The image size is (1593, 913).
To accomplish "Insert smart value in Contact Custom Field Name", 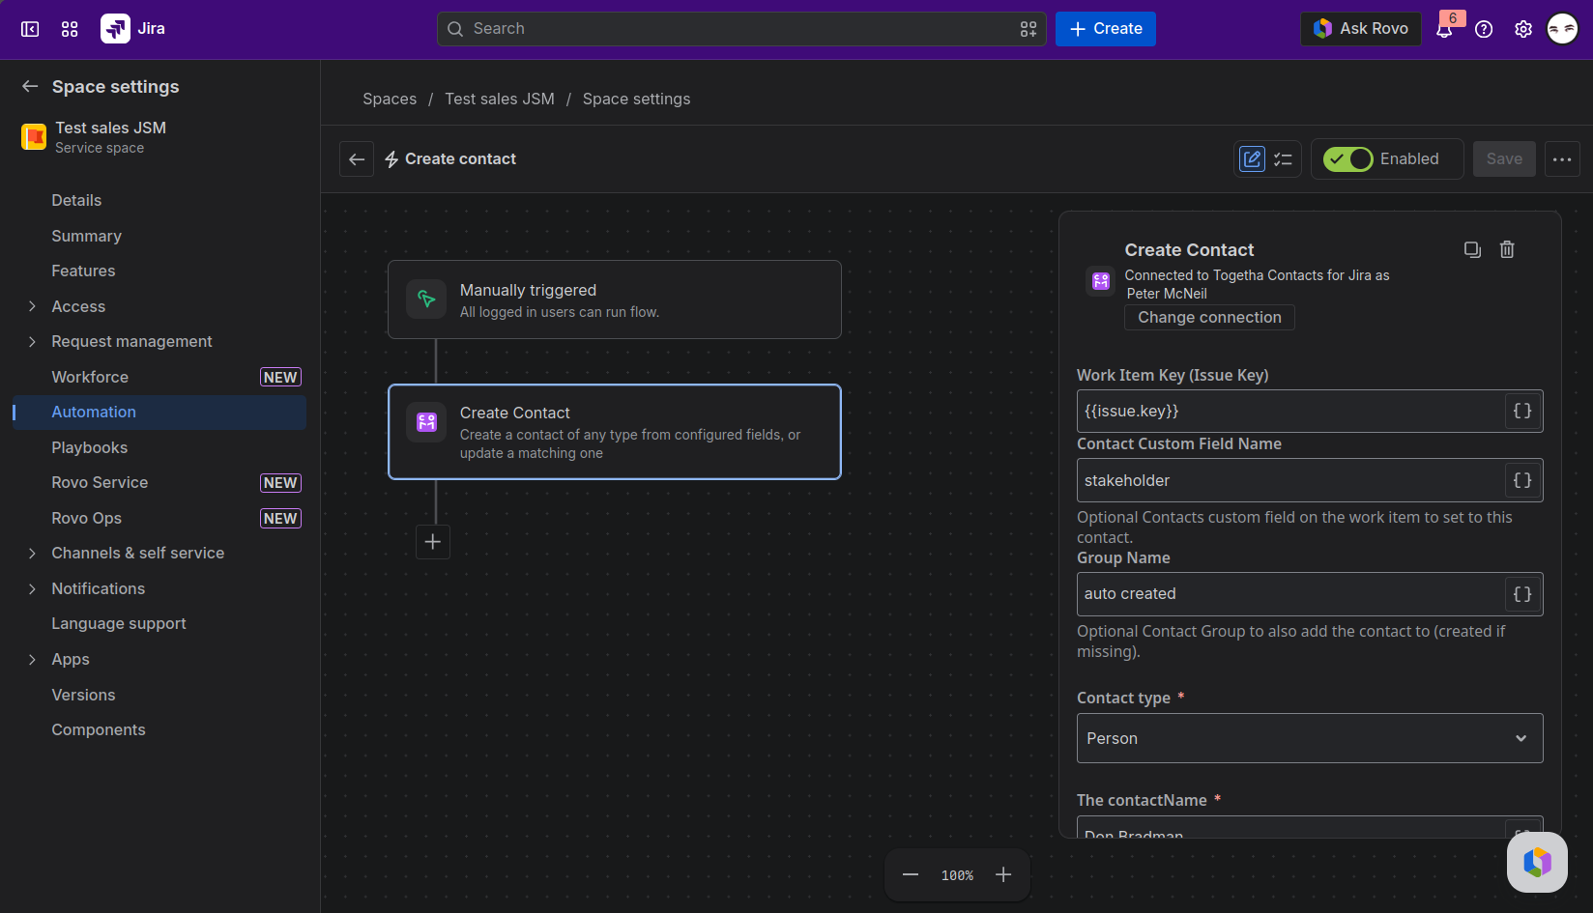I will 1522,480.
